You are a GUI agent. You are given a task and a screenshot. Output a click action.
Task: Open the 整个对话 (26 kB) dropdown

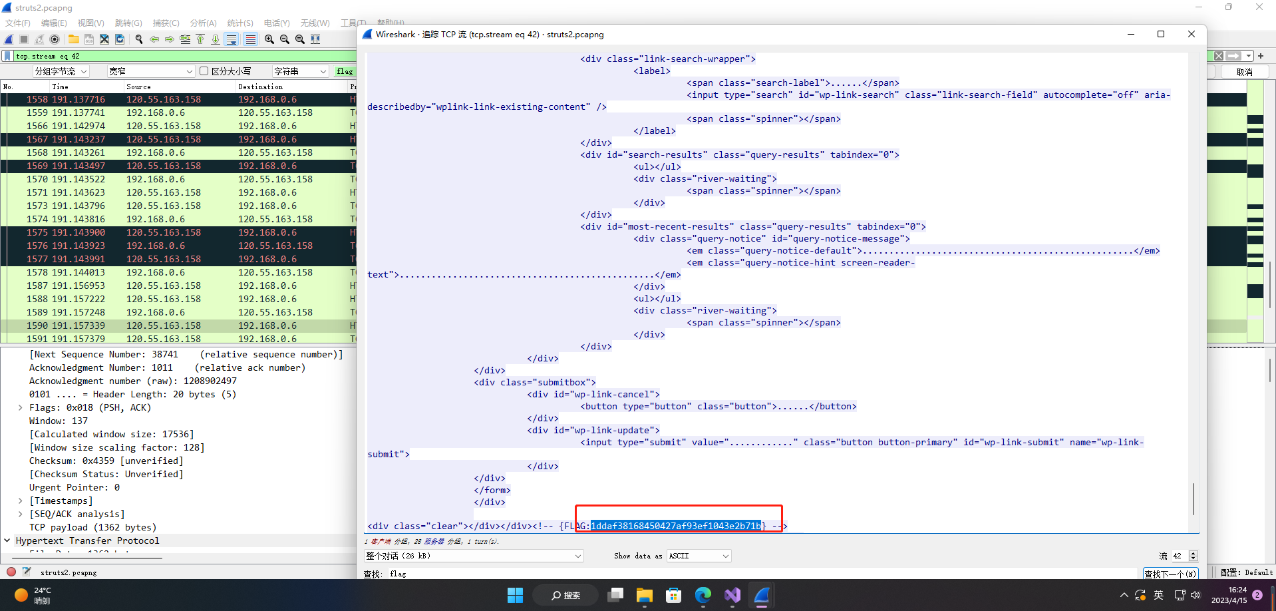pos(474,556)
